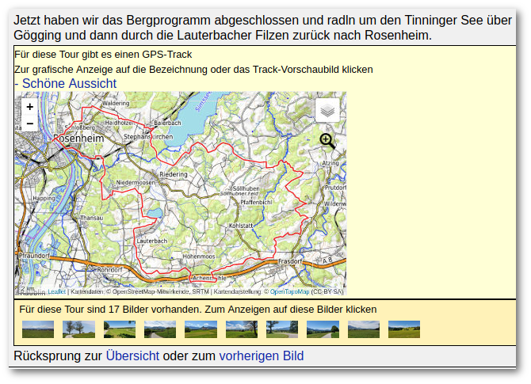Open the sixth thumbnail with bare tree
The image size is (531, 384).
tap(242, 329)
